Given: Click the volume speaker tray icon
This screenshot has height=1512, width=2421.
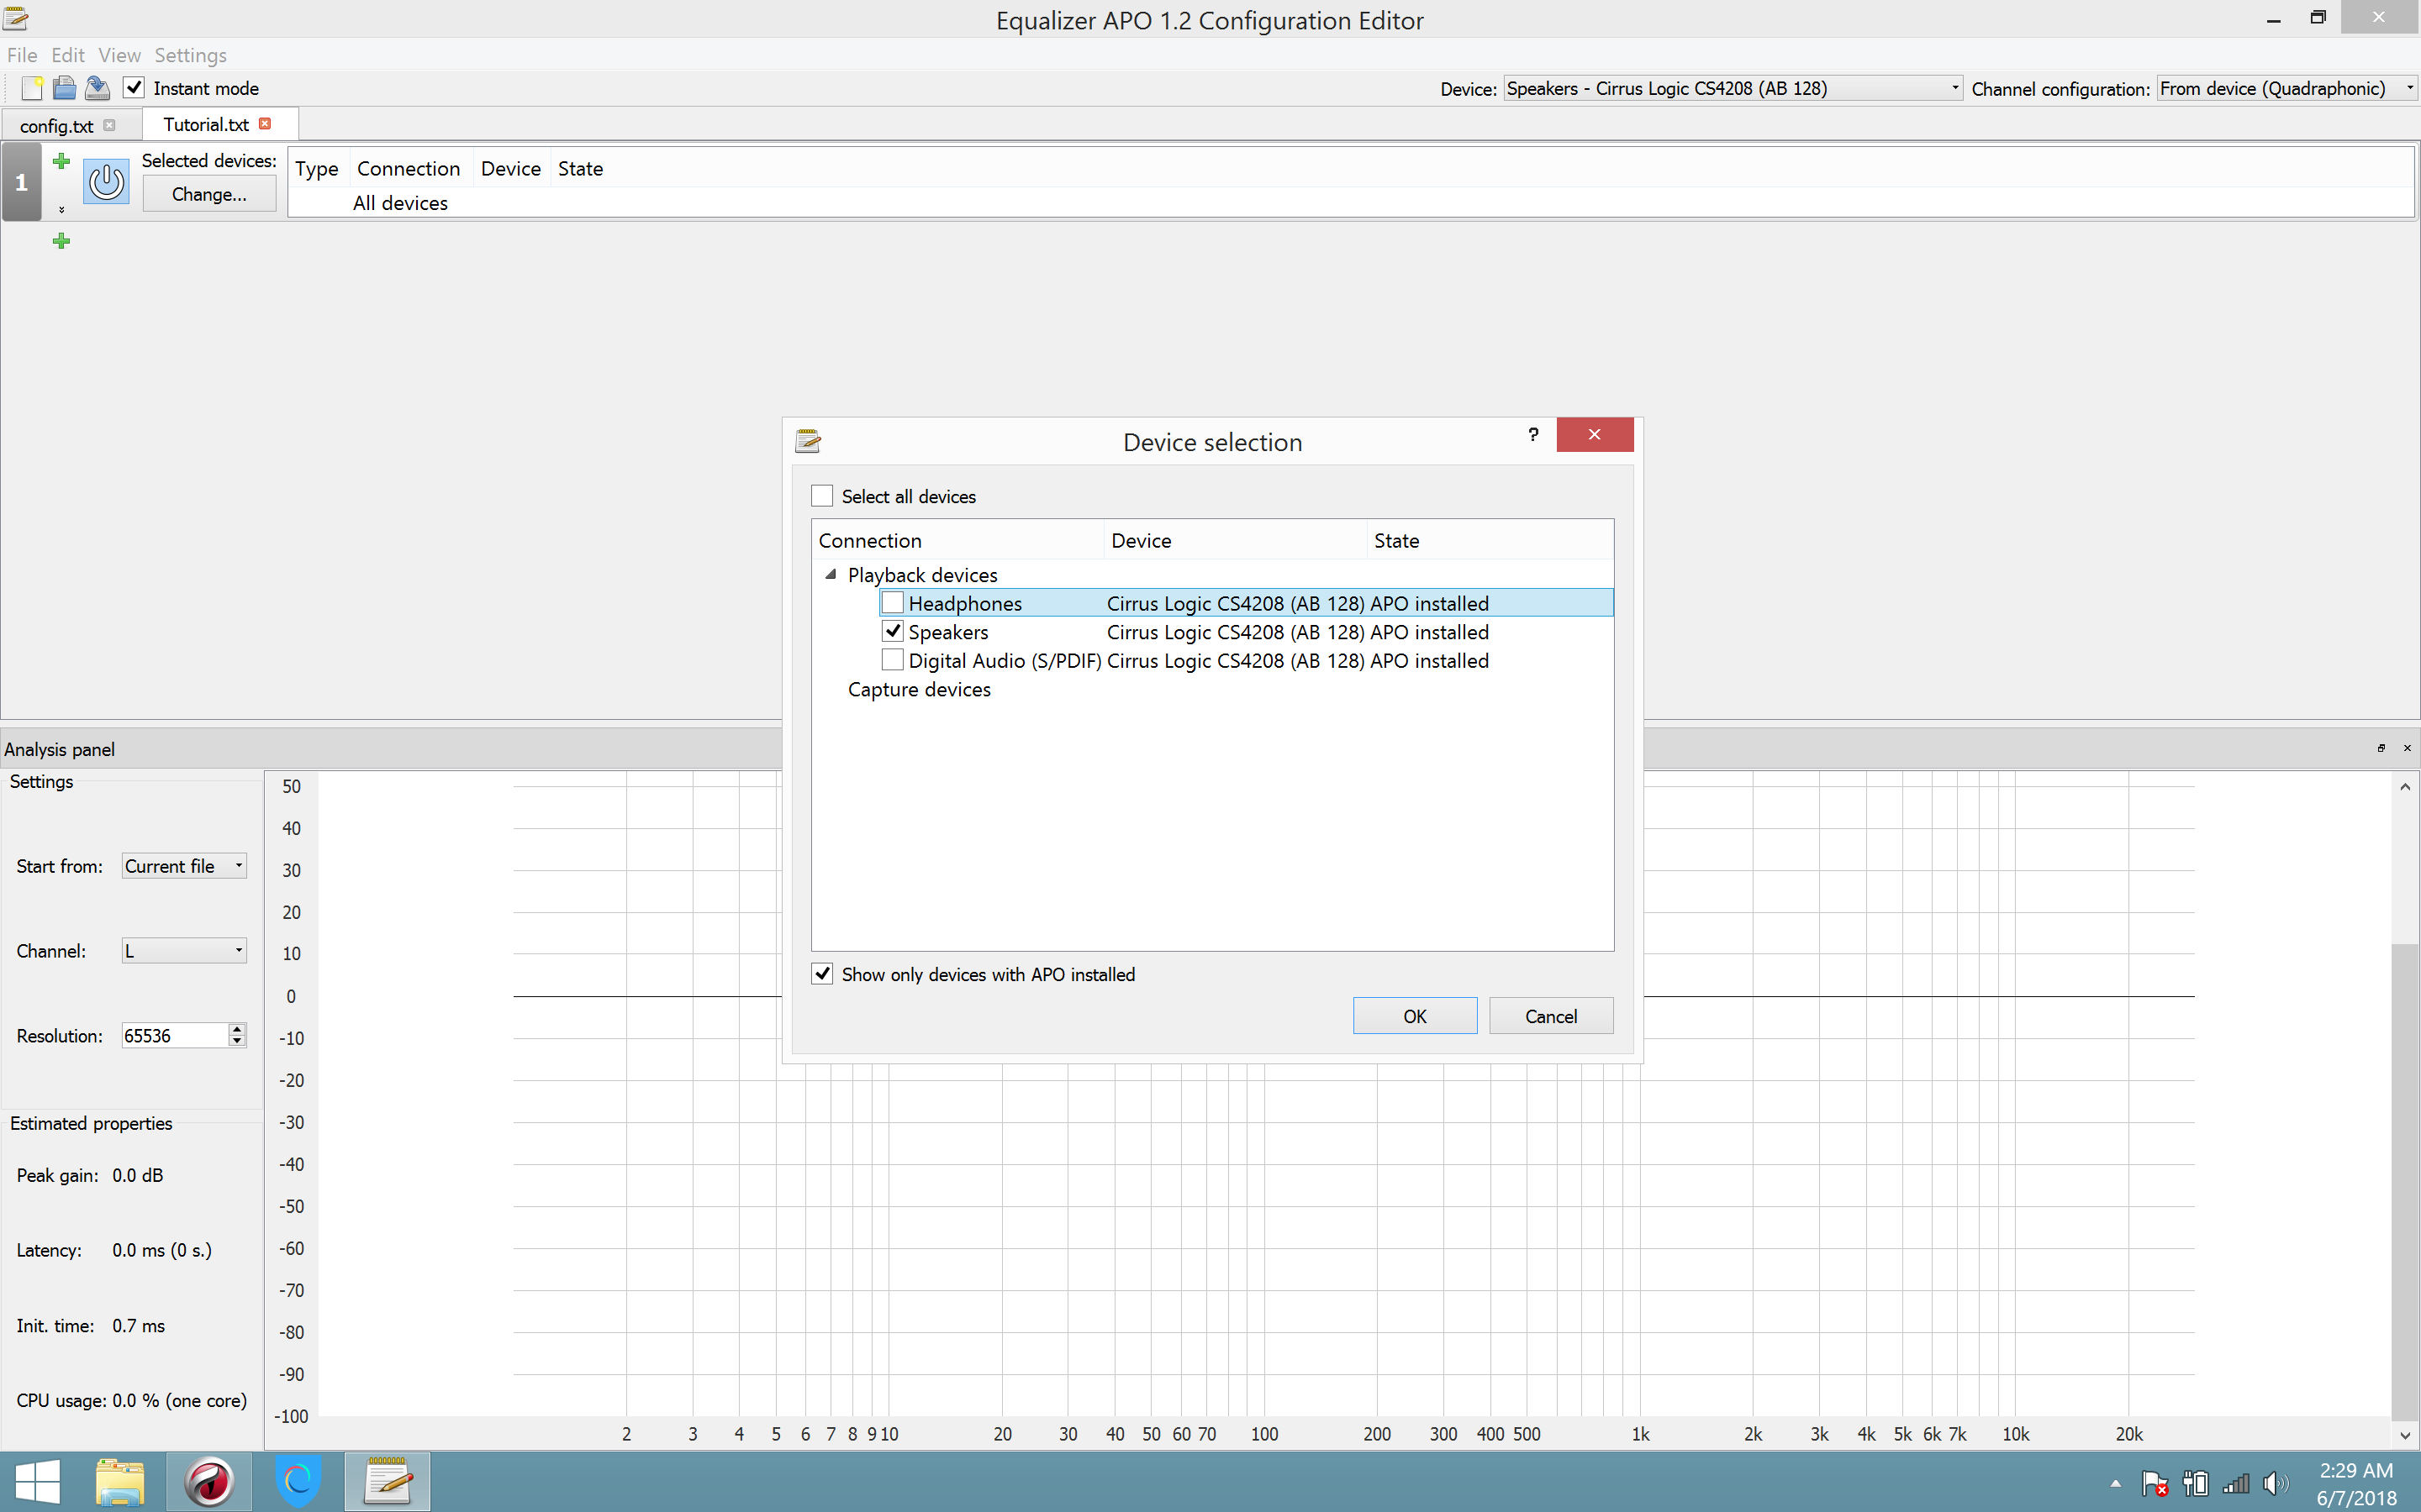Looking at the screenshot, I should coord(2275,1484).
